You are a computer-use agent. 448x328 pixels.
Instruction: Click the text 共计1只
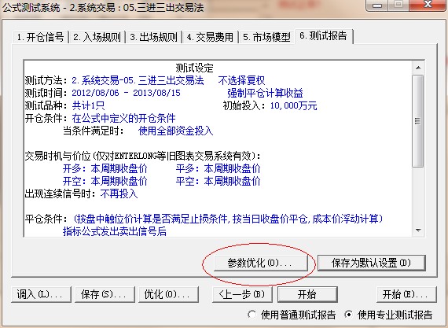pos(88,106)
